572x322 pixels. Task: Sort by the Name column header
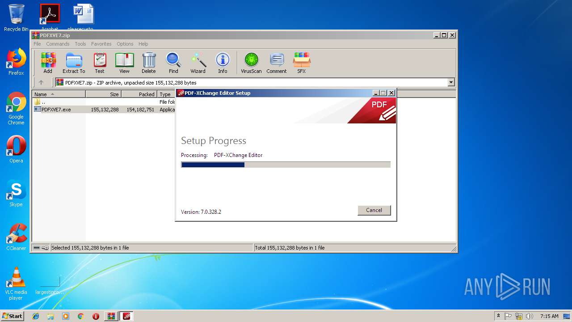(59, 94)
